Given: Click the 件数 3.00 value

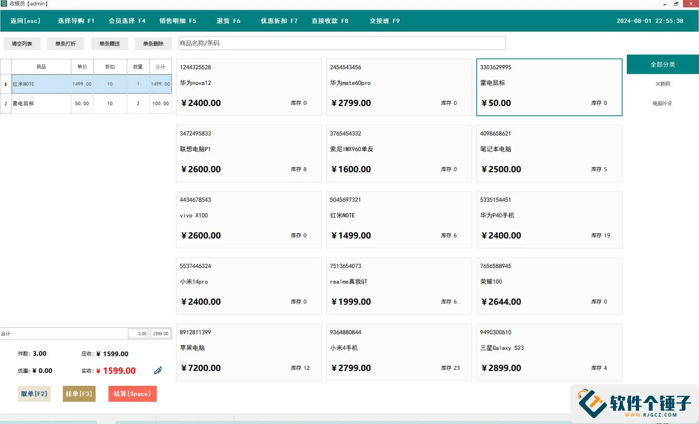Looking at the screenshot, I should [x=40, y=354].
